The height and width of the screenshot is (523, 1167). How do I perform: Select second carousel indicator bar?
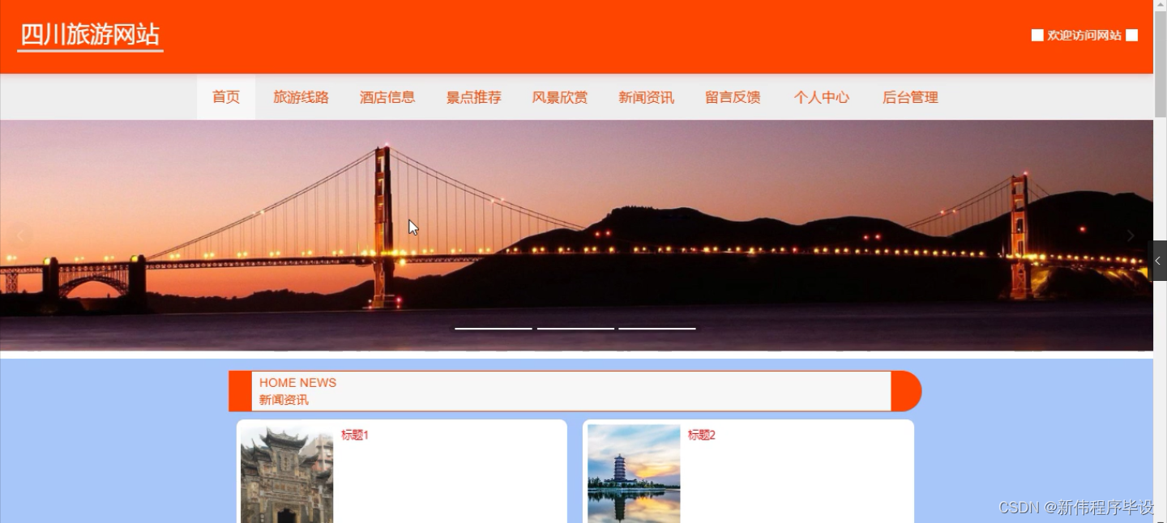[575, 329]
